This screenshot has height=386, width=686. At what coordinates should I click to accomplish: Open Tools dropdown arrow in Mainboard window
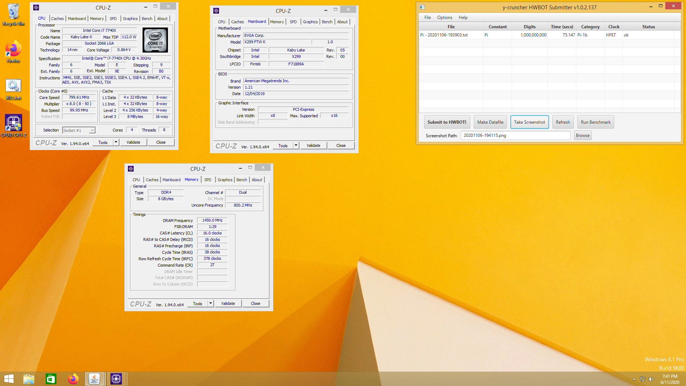click(x=296, y=145)
